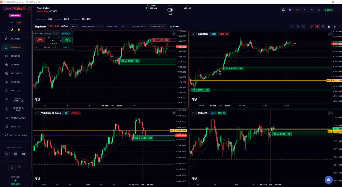This screenshot has width=342, height=187.
Task: Reload charts with the toolbar refresh icon
Action: 312,27
